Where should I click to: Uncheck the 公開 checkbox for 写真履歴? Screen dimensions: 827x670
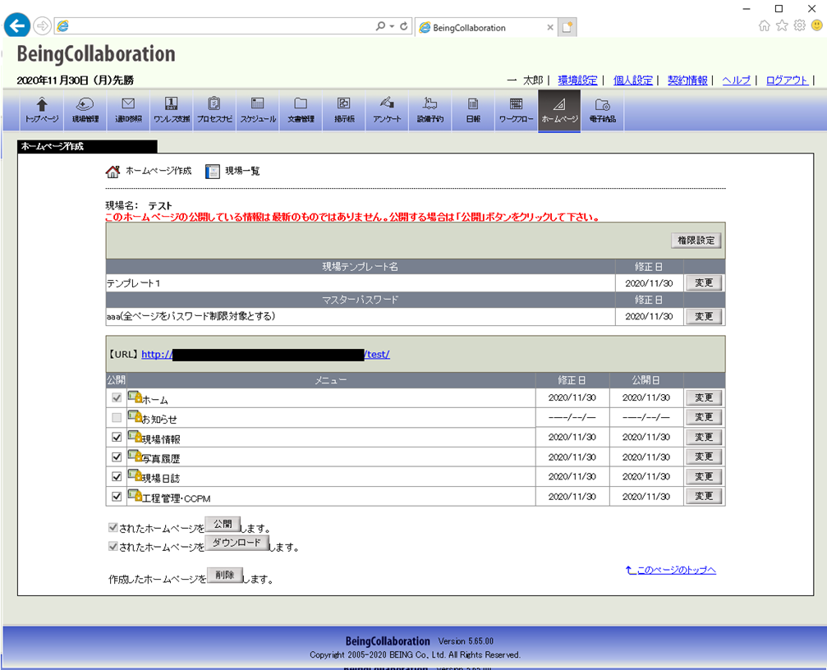click(117, 457)
